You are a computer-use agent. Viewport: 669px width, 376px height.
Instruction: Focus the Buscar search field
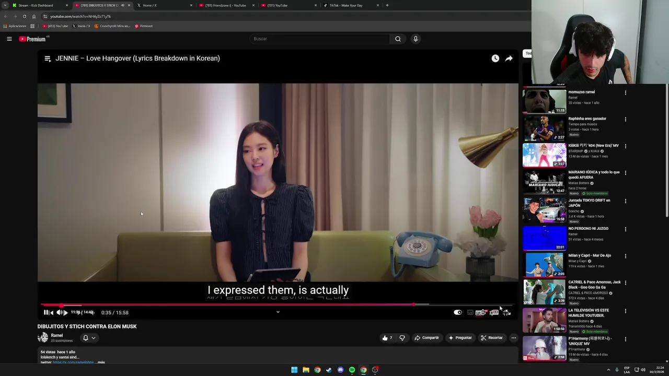click(320, 39)
